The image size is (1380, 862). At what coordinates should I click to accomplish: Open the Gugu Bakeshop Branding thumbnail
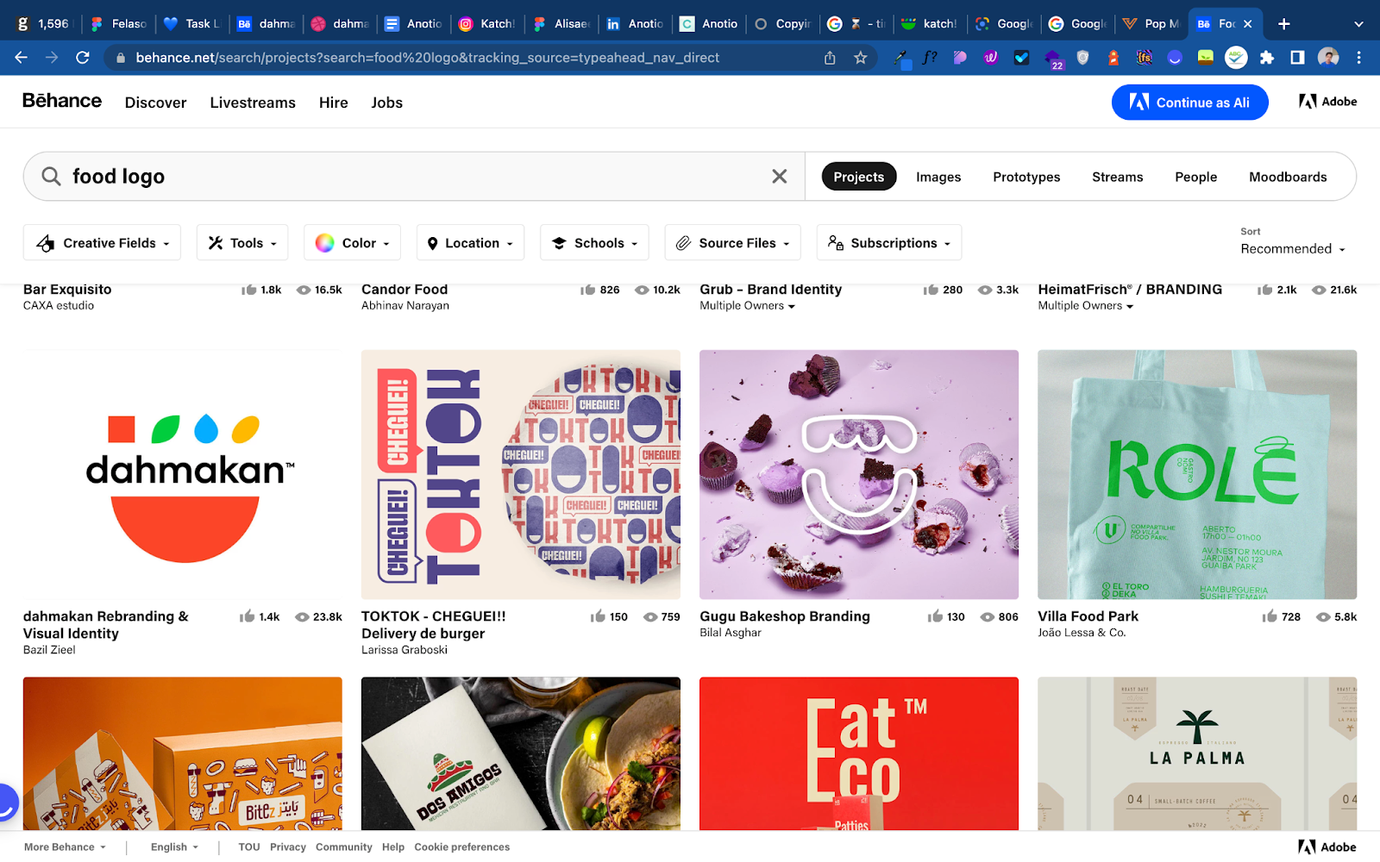pyautogui.click(x=858, y=474)
